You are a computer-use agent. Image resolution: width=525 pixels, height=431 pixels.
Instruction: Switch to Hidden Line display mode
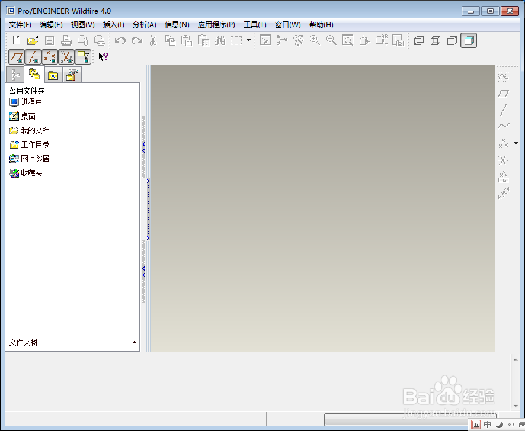tap(436, 40)
